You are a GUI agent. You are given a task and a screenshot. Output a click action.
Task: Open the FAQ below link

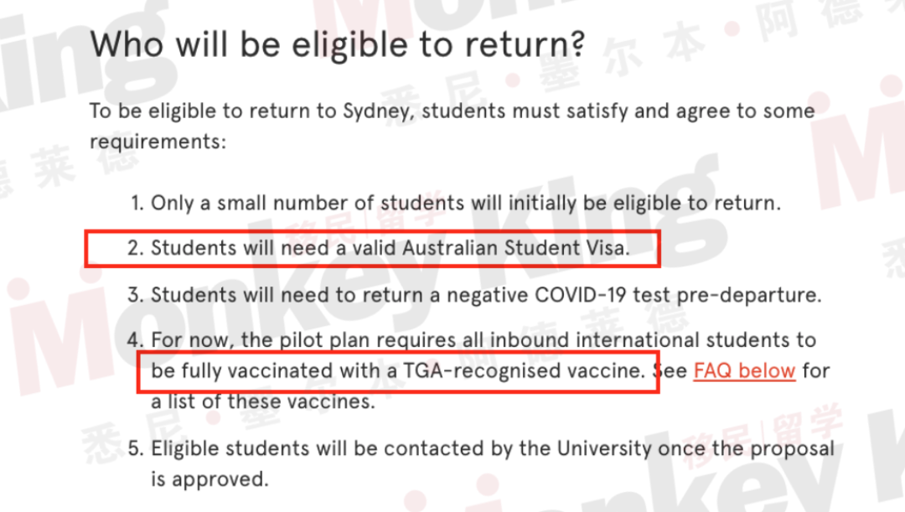click(744, 370)
